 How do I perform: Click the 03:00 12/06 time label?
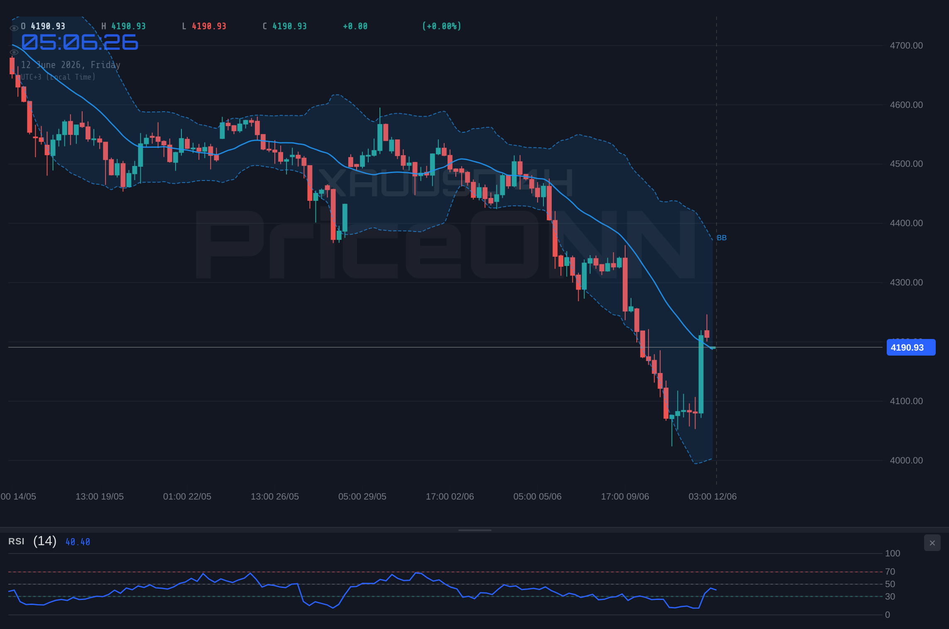pyautogui.click(x=713, y=497)
